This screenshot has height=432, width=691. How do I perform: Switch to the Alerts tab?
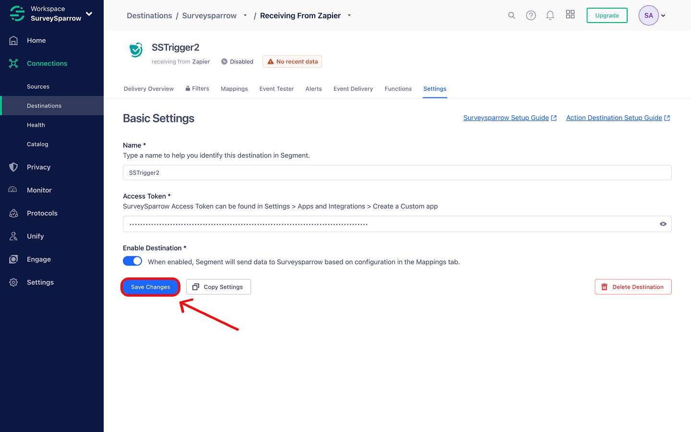314,89
